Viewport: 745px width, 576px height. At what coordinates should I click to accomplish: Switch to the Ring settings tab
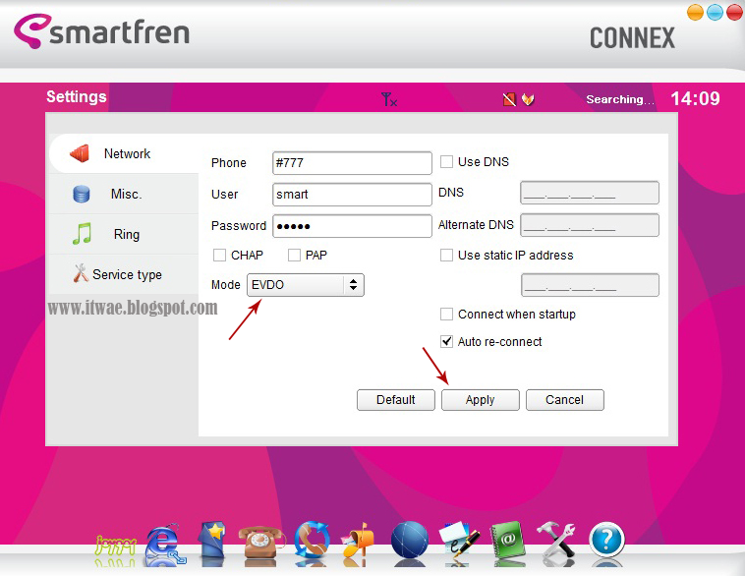[x=124, y=234]
